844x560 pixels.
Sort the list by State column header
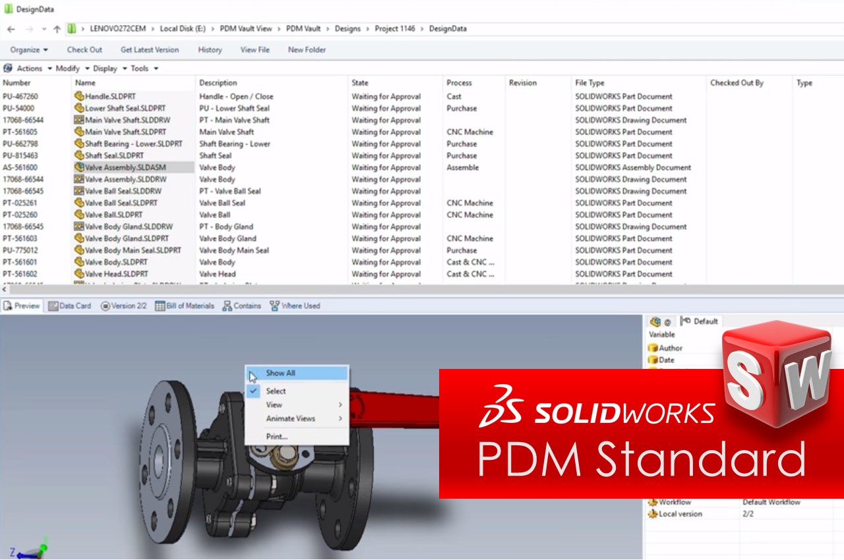tap(360, 83)
